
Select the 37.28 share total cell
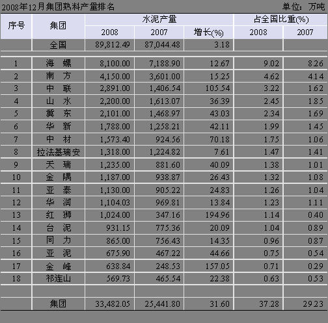click(258, 304)
